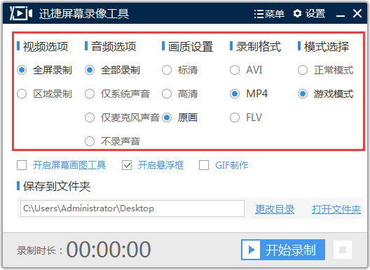The width and height of the screenshot is (370, 270).
Task: Click 开始录制 button
Action: click(x=283, y=250)
